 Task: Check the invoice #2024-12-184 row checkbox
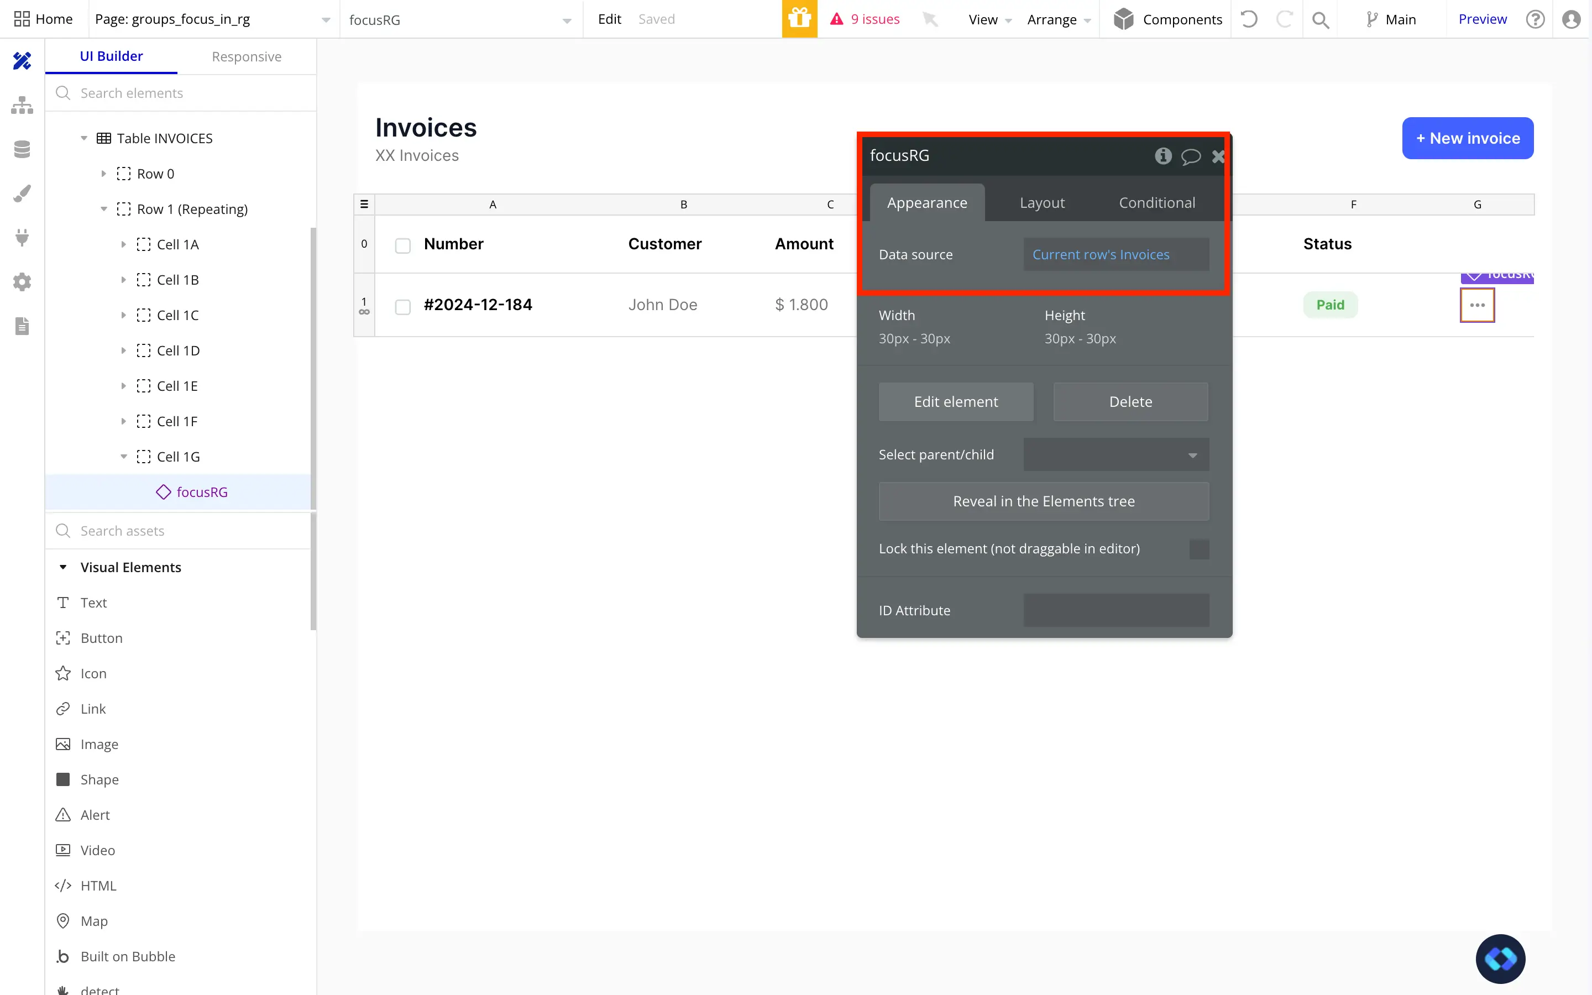tap(402, 307)
